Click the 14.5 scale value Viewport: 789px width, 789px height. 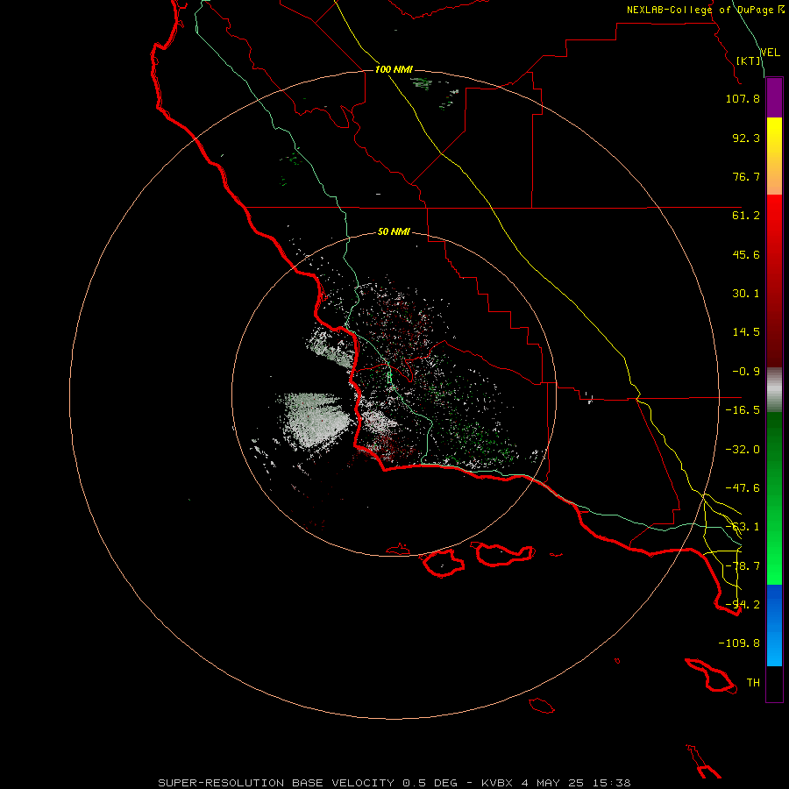coord(746,332)
